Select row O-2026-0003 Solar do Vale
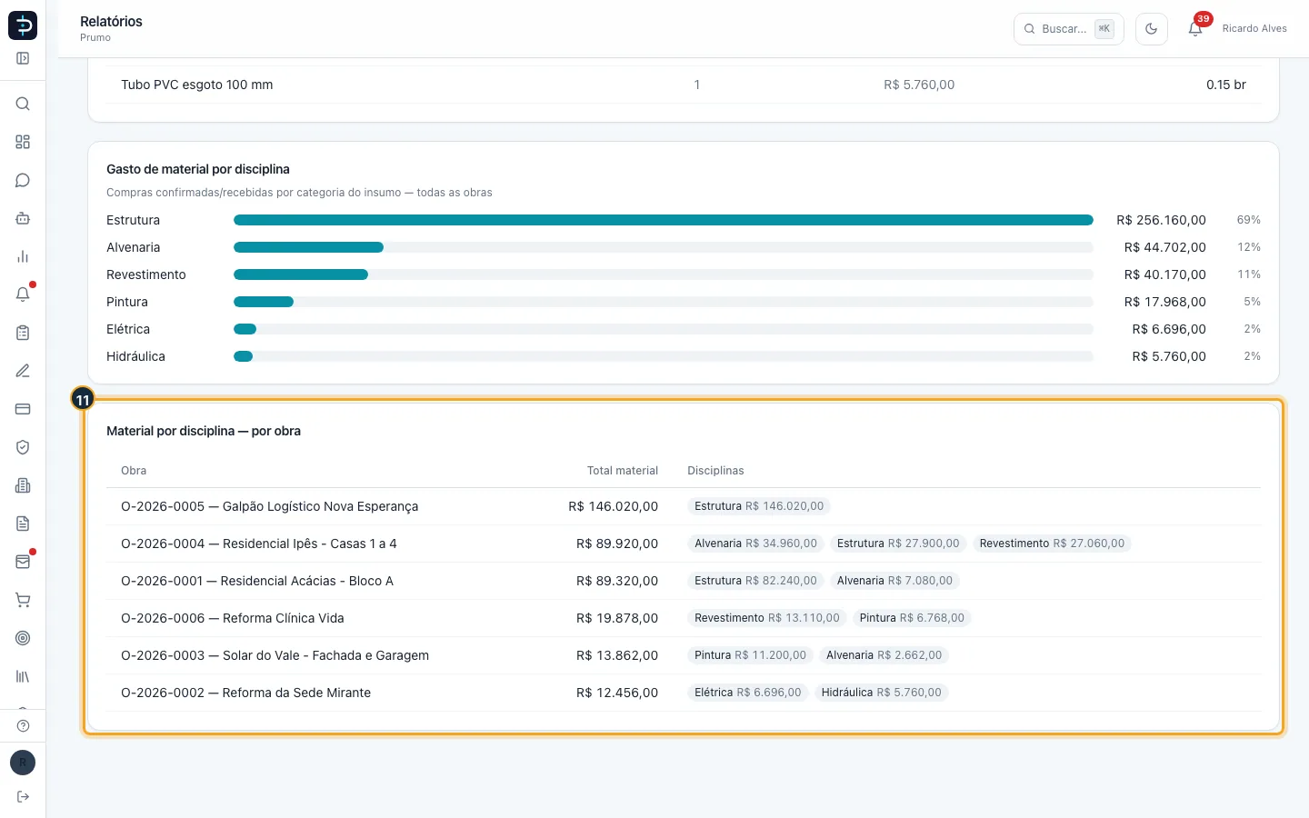1309x818 pixels. click(684, 655)
